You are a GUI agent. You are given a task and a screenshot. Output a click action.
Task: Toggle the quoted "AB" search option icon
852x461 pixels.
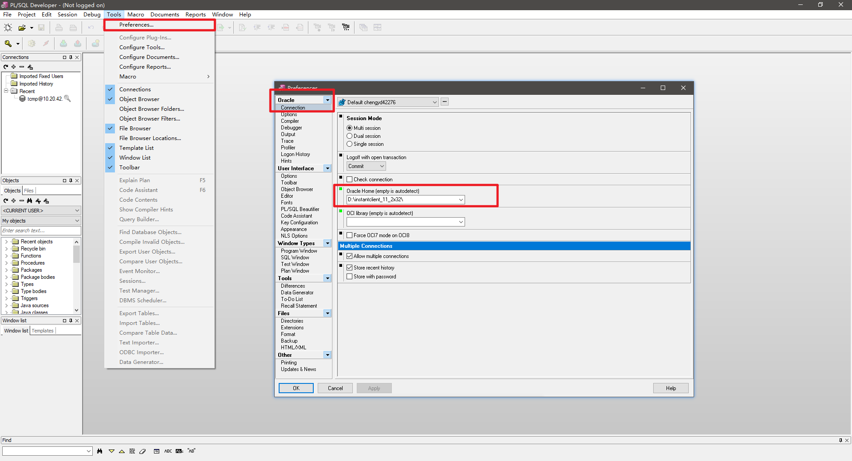point(191,451)
